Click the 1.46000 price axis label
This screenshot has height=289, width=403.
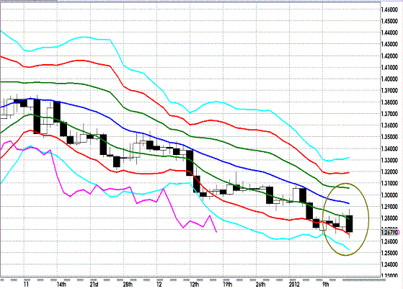389,10
